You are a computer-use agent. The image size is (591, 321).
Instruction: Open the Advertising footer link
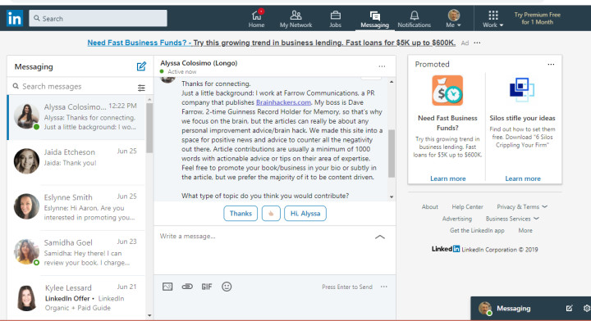pyautogui.click(x=457, y=219)
